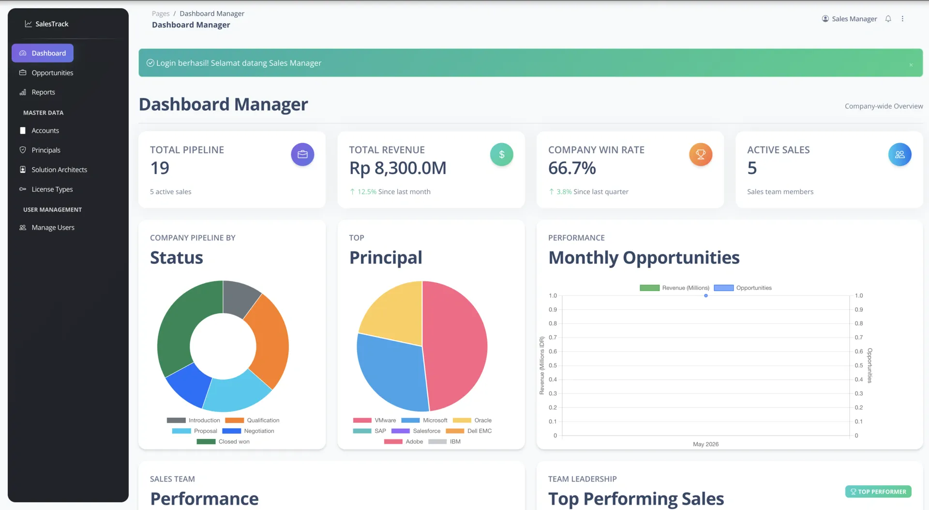Open Reports in the sidebar
The image size is (929, 510).
pos(43,92)
